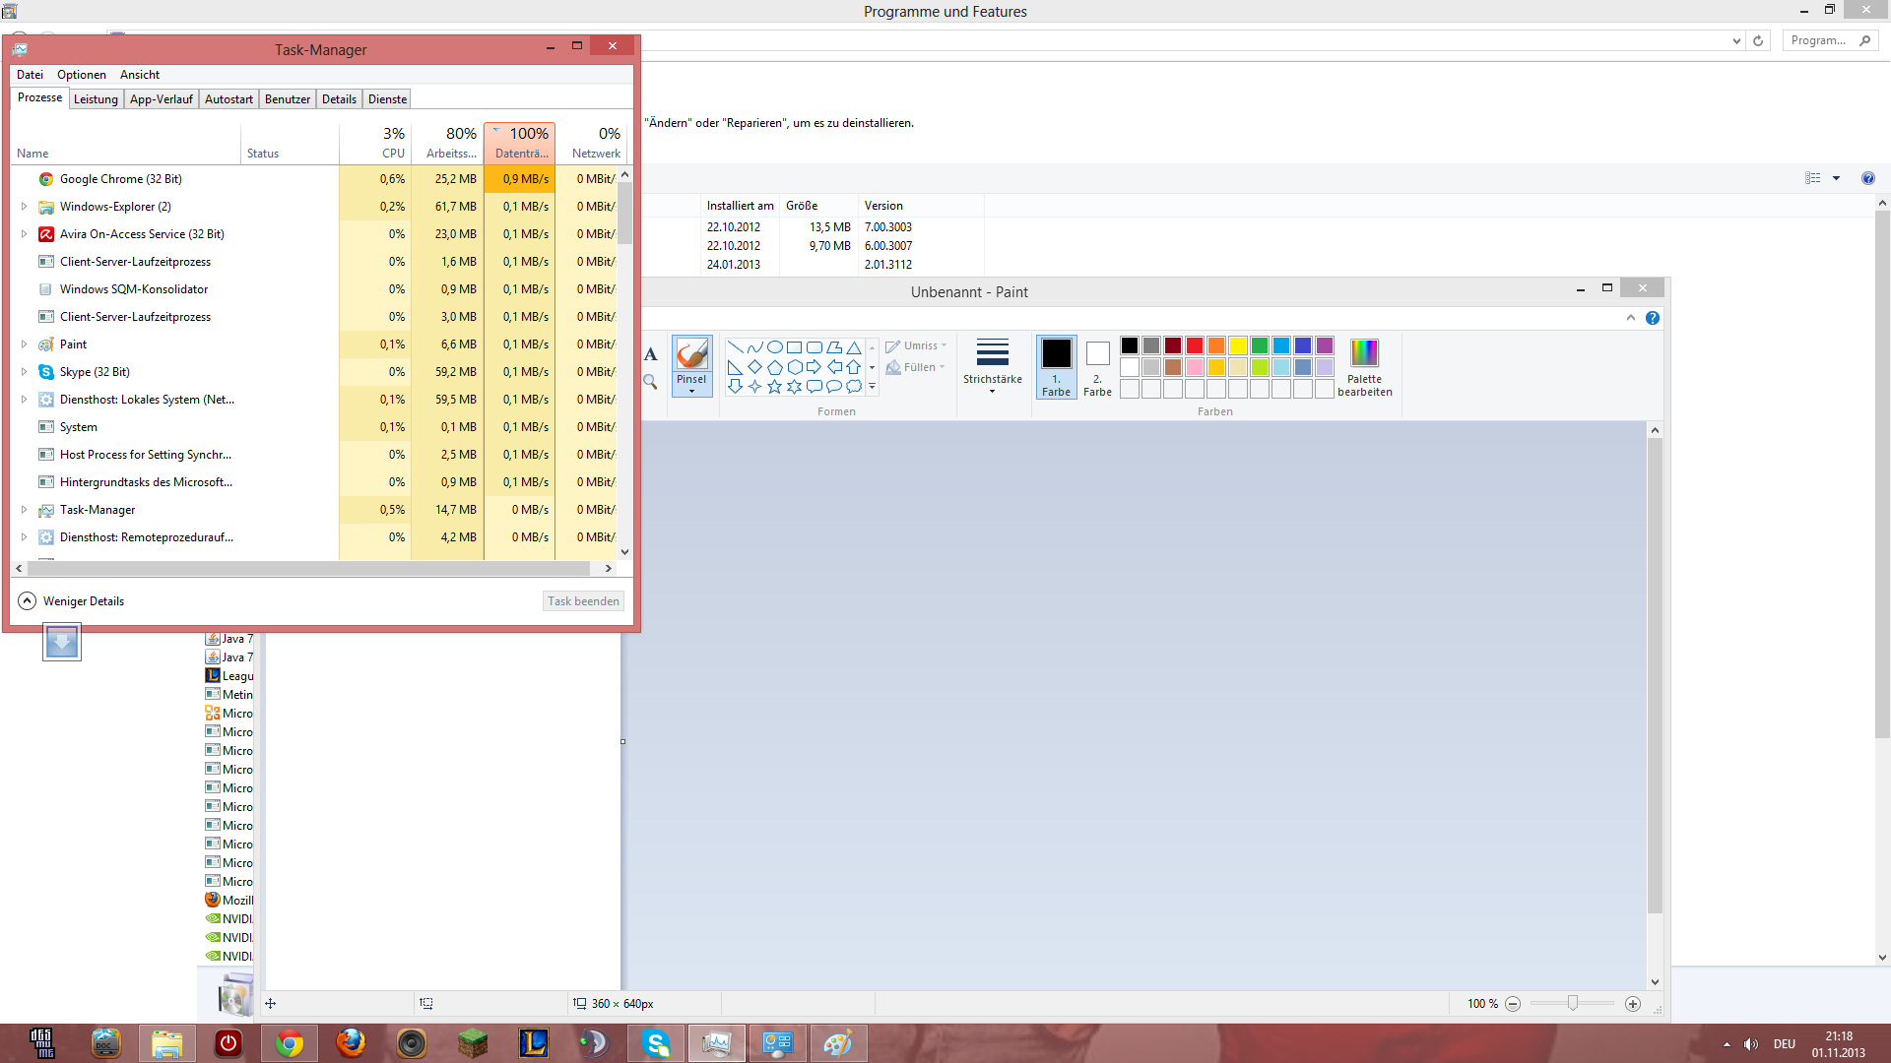Select 1. Farbe color slot
Viewport: 1891px width, 1063px height.
coord(1056,367)
